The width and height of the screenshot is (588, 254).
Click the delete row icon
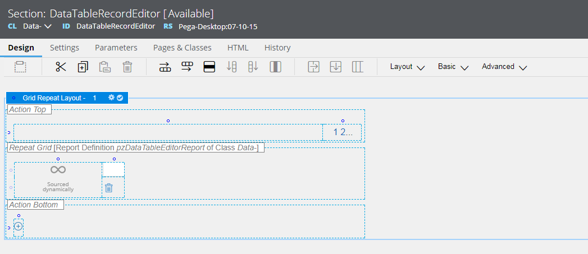tap(209, 67)
